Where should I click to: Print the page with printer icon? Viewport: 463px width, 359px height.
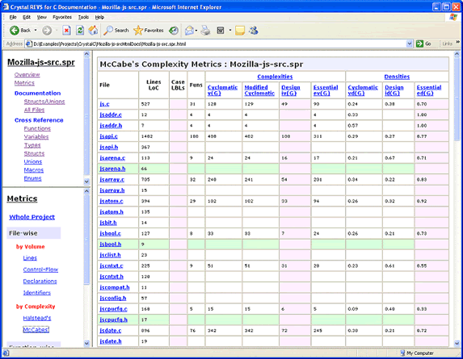pos(205,30)
